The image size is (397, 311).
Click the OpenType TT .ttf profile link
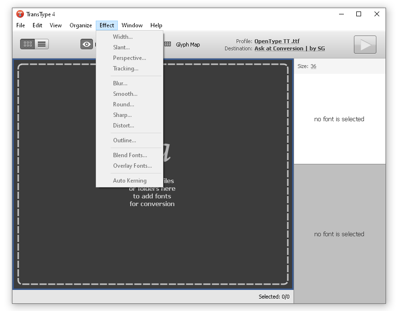coord(277,41)
